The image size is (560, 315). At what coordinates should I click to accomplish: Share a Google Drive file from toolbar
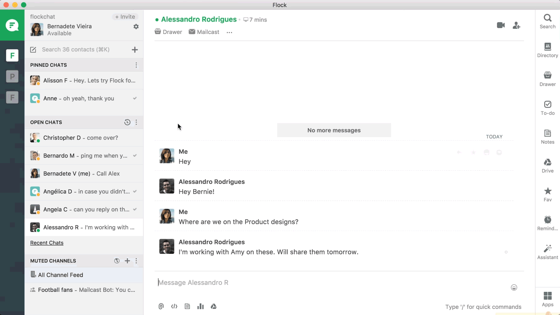point(213,306)
